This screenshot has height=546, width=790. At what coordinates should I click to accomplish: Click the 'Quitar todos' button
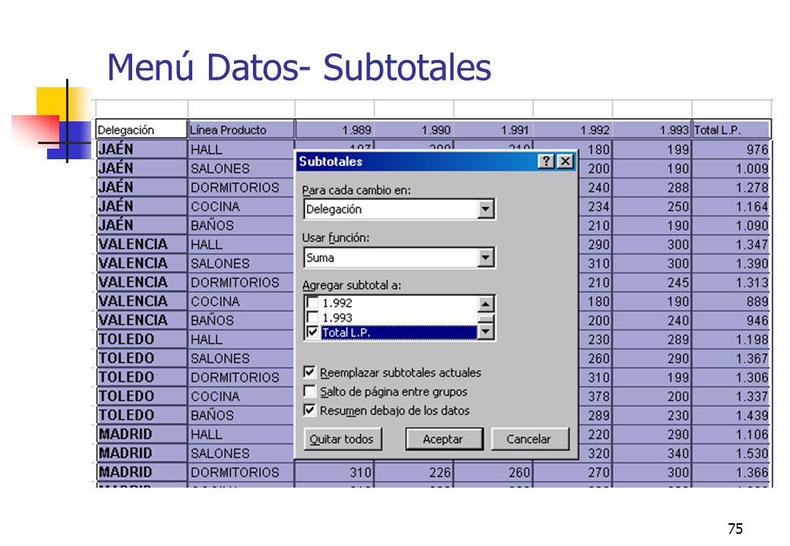pyautogui.click(x=342, y=439)
